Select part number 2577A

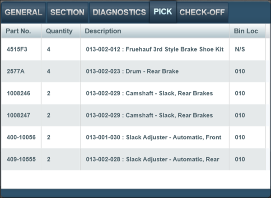coord(16,71)
